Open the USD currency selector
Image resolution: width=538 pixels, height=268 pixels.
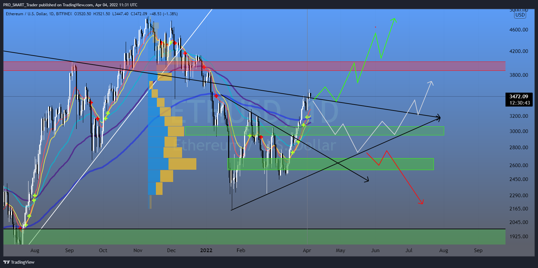[520, 15]
